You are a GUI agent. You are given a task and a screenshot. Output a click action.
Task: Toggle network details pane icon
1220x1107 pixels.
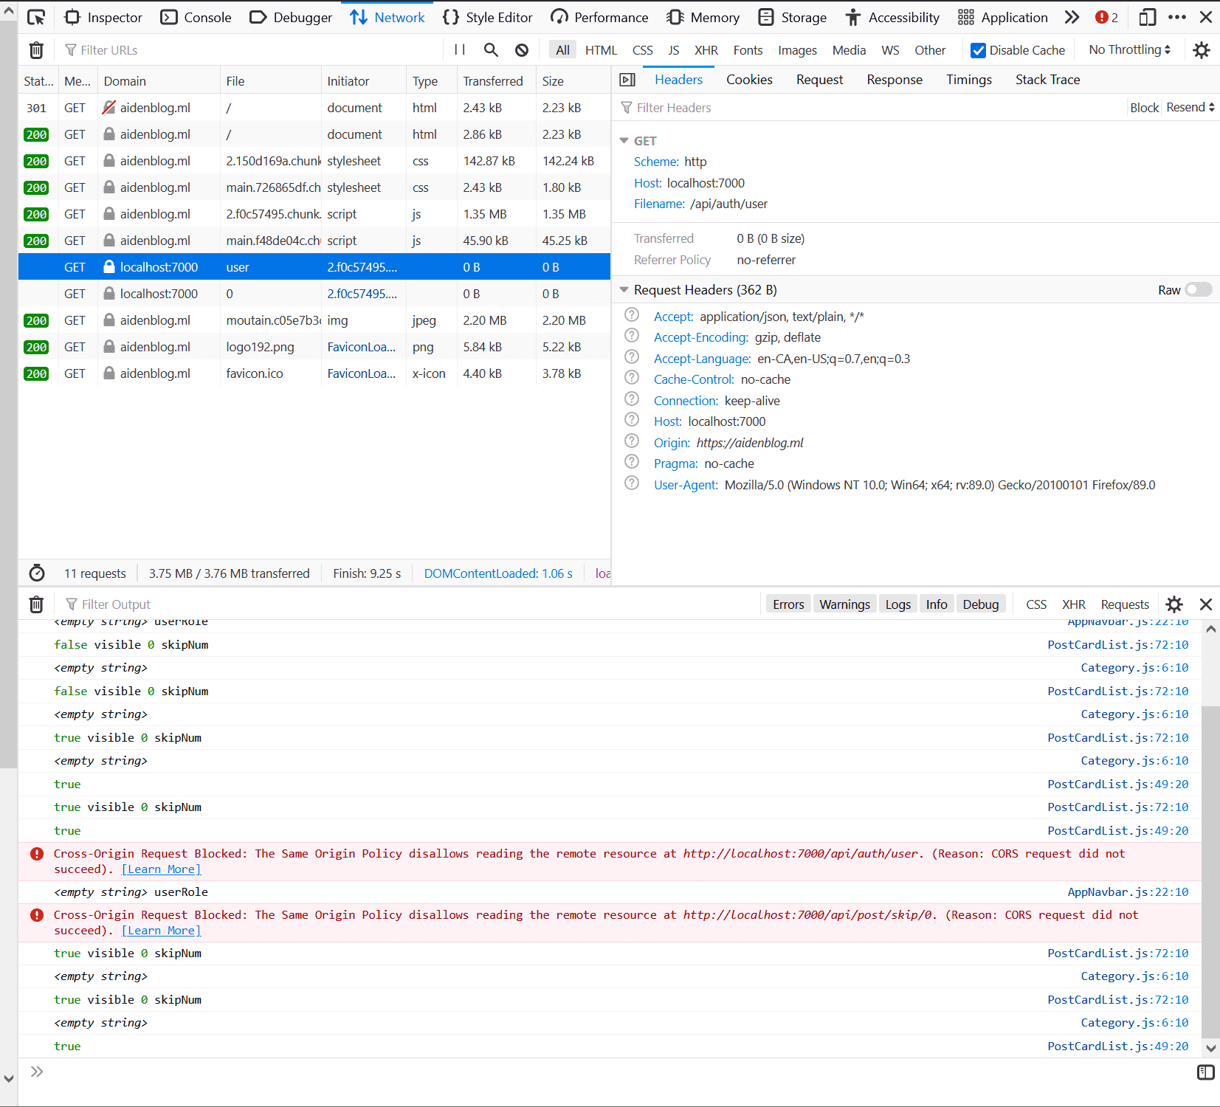tap(628, 80)
